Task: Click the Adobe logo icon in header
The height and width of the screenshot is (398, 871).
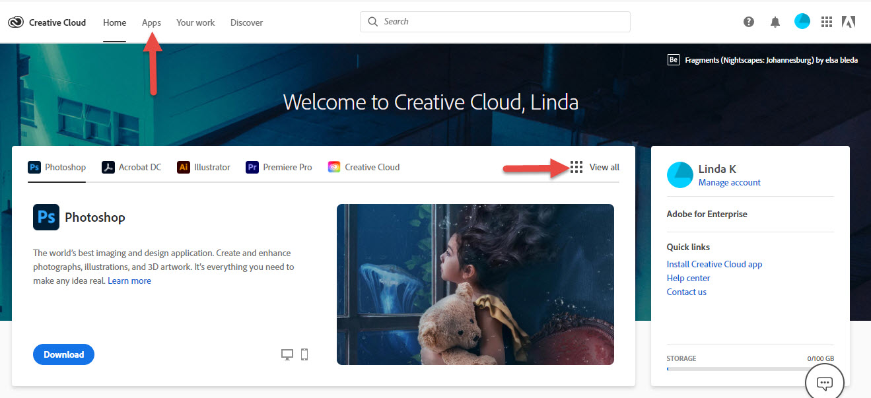Action: [x=849, y=22]
